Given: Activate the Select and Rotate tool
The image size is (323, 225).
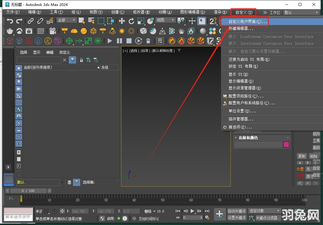Looking at the screenshot, I should click(x=131, y=21).
